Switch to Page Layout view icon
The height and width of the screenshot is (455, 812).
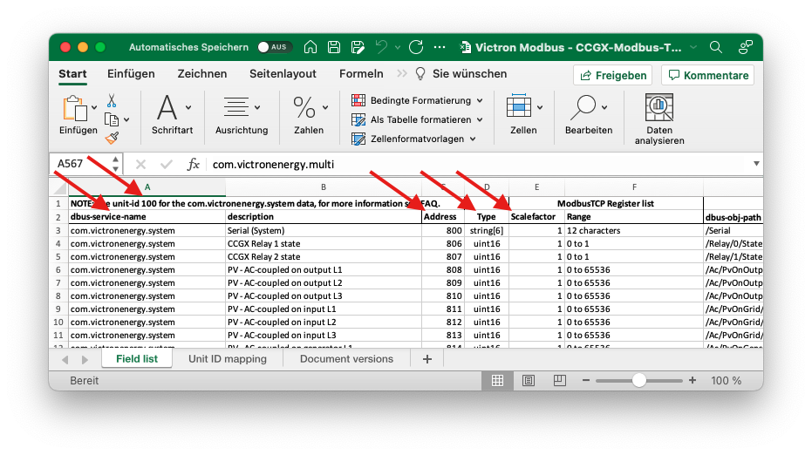pyautogui.click(x=529, y=381)
